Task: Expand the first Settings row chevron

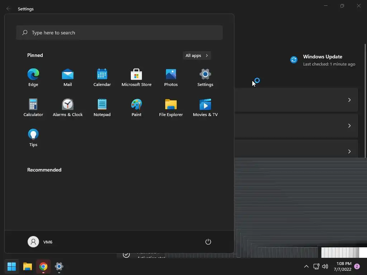Action: pos(349,100)
